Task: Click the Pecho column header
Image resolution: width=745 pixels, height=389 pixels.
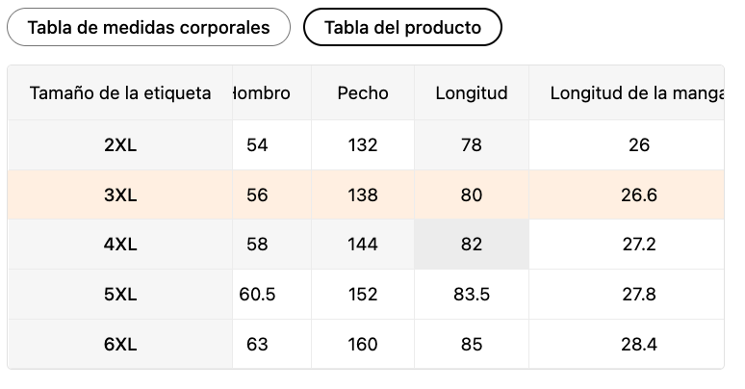Action: click(x=363, y=92)
